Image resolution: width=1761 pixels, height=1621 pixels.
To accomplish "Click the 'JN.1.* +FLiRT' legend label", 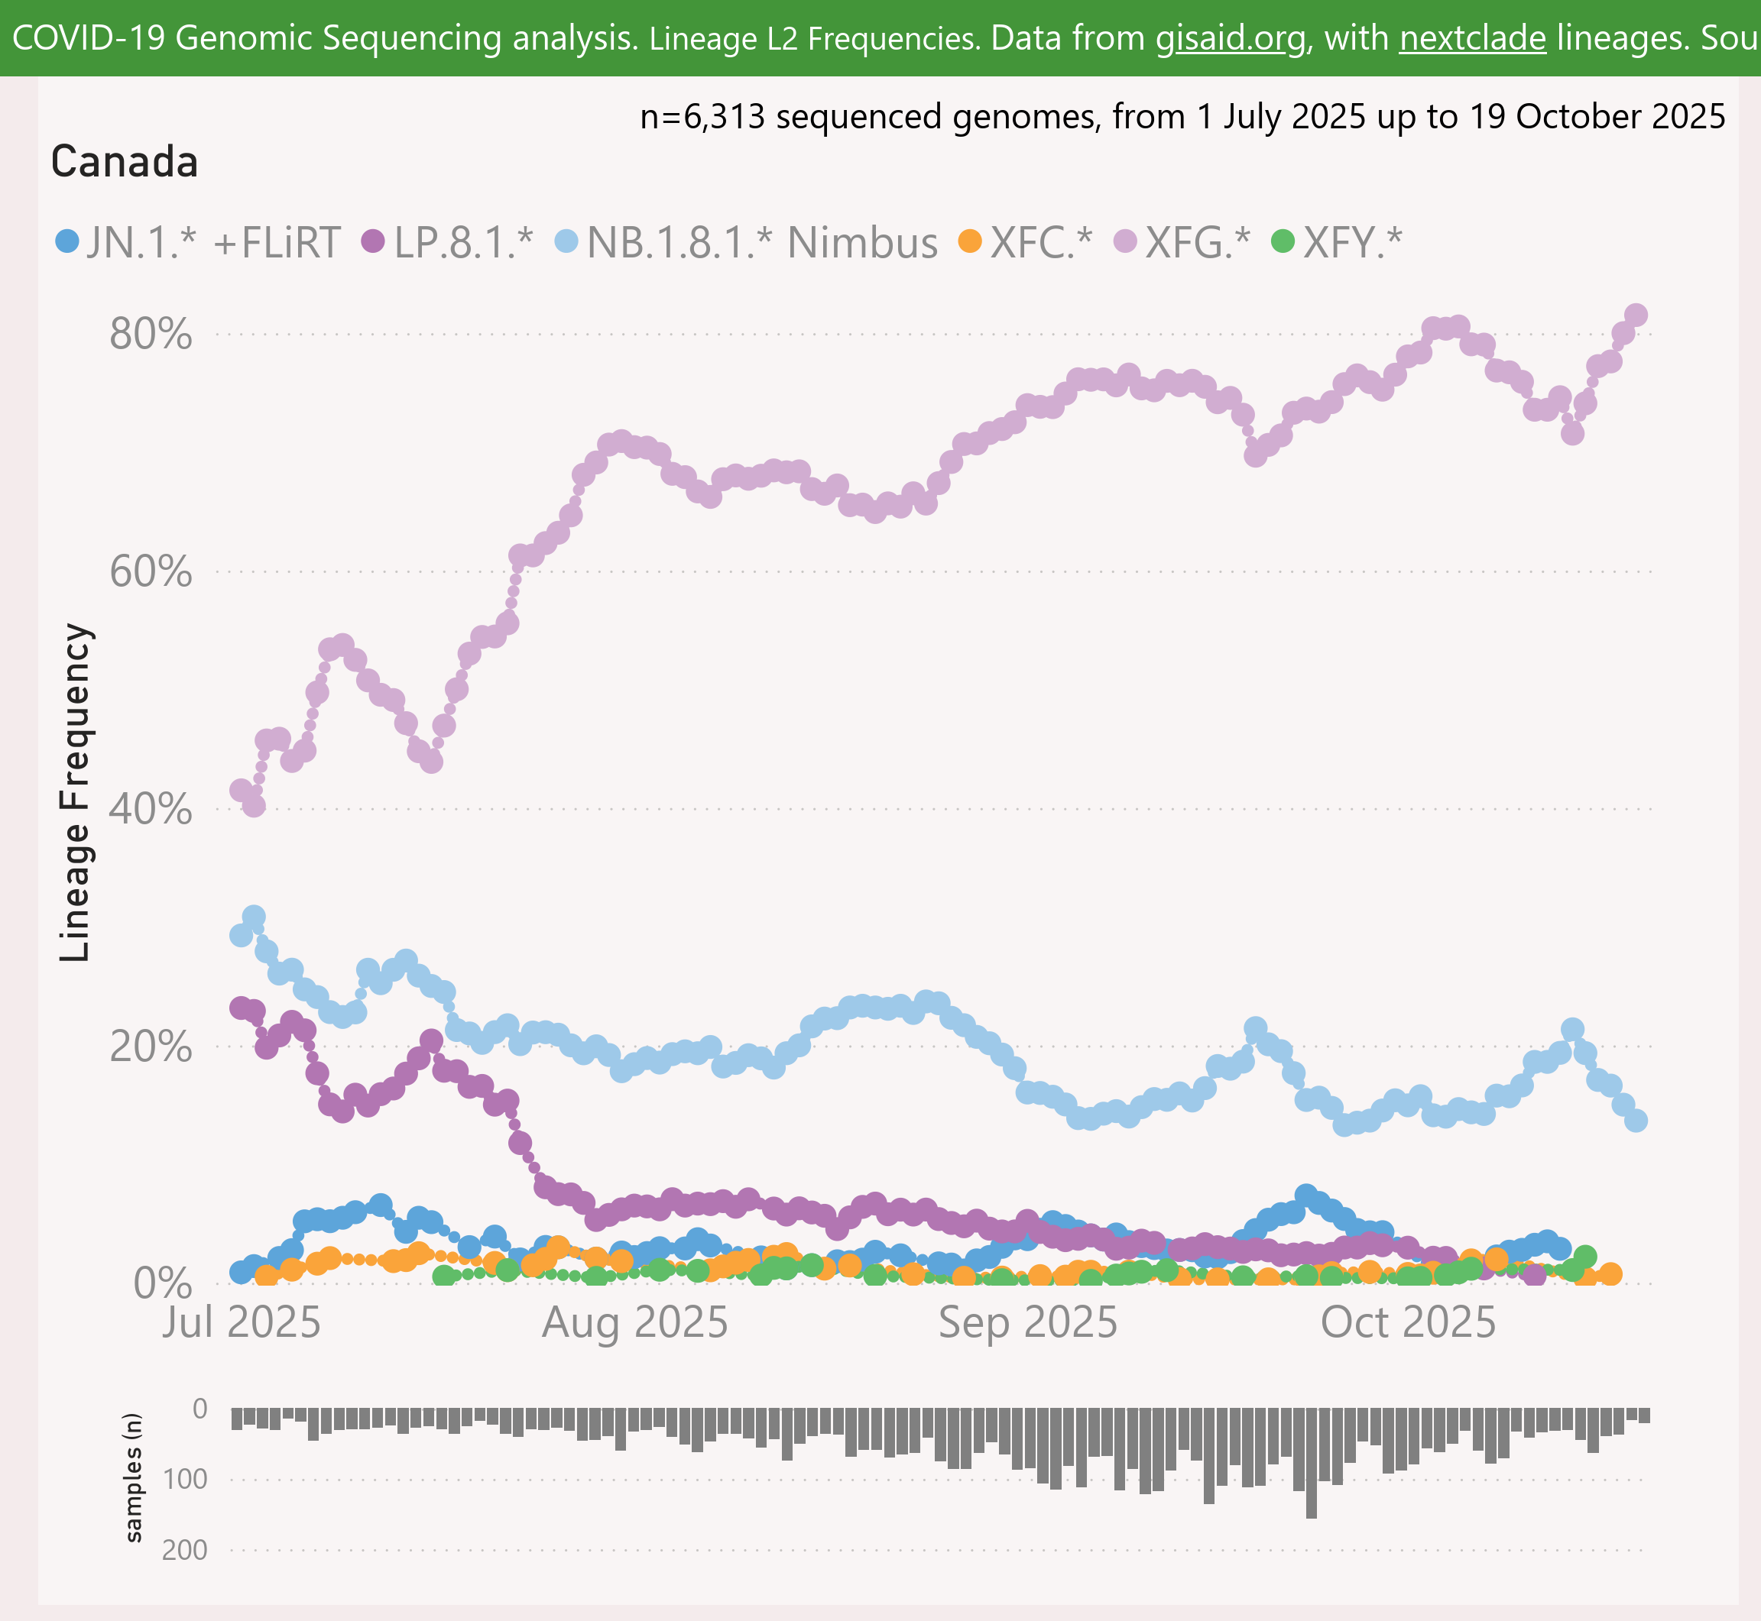I will pyautogui.click(x=213, y=243).
